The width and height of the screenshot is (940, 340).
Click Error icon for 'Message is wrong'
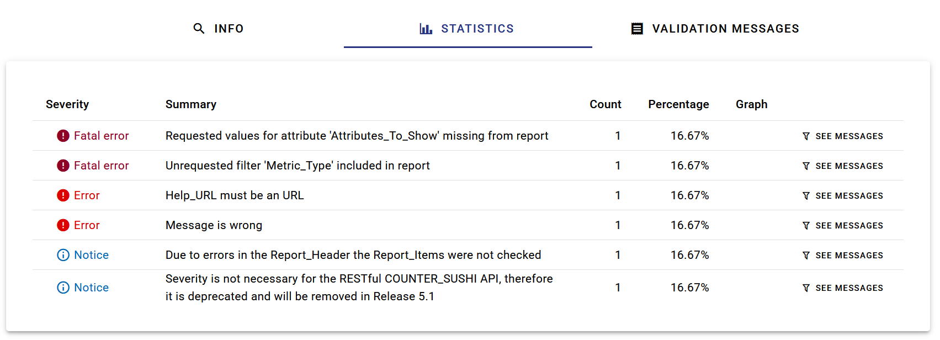63,225
